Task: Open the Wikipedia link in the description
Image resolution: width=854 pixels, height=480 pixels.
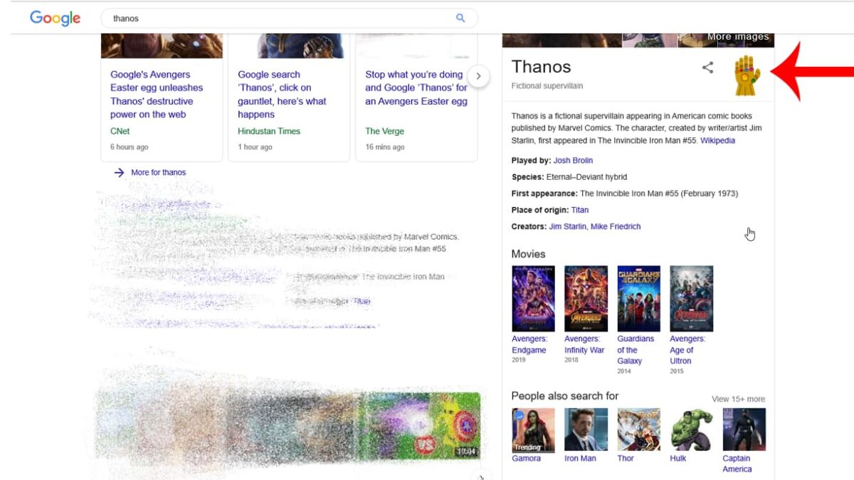Action: tap(717, 141)
